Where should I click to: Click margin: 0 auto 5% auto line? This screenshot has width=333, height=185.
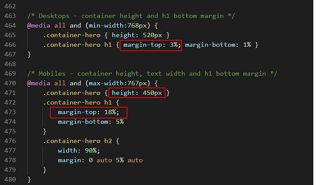(x=100, y=161)
